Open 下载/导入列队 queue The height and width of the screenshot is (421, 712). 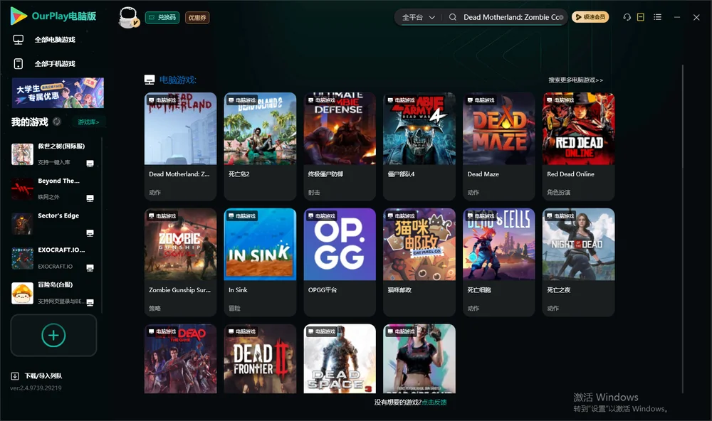pos(43,376)
